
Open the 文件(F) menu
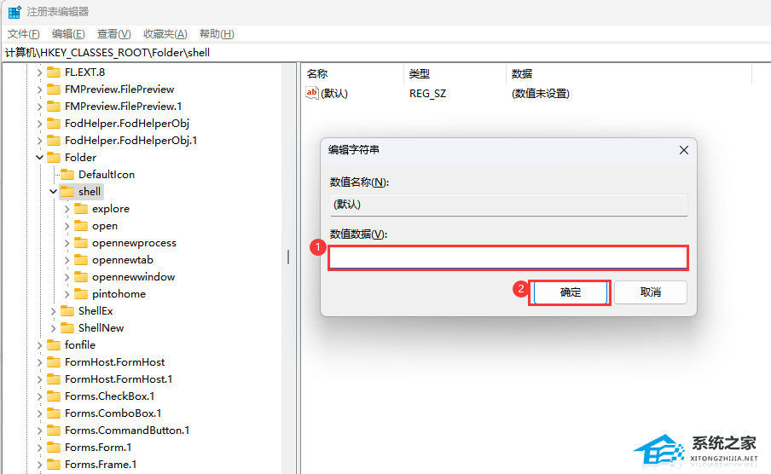[x=24, y=34]
